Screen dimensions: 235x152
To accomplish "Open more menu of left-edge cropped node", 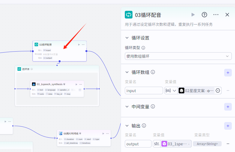I will coord(10,121).
